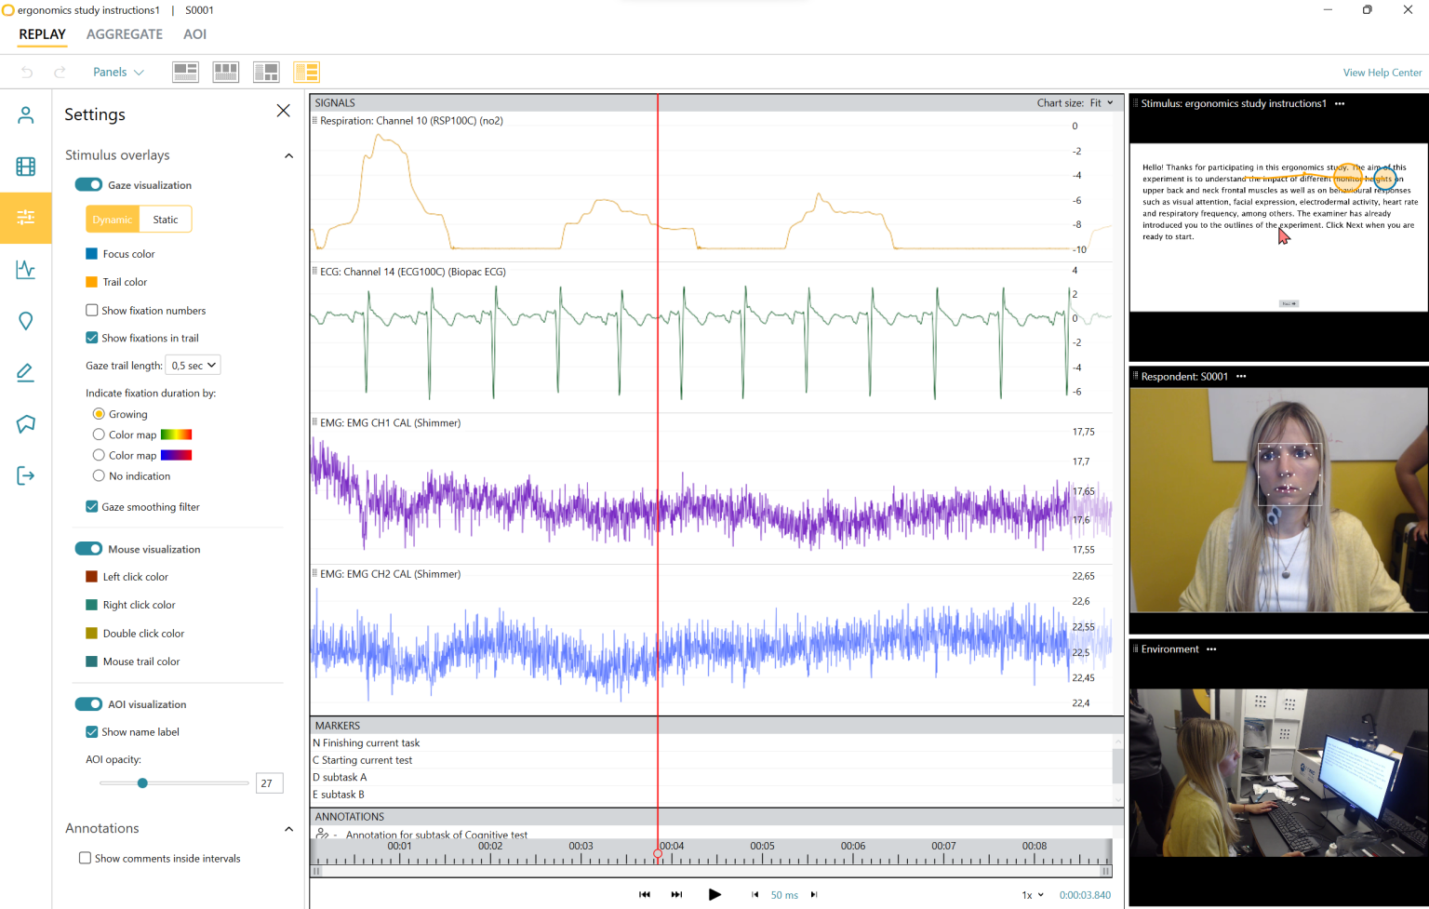Enable Show fixation numbers checkbox

click(92, 310)
